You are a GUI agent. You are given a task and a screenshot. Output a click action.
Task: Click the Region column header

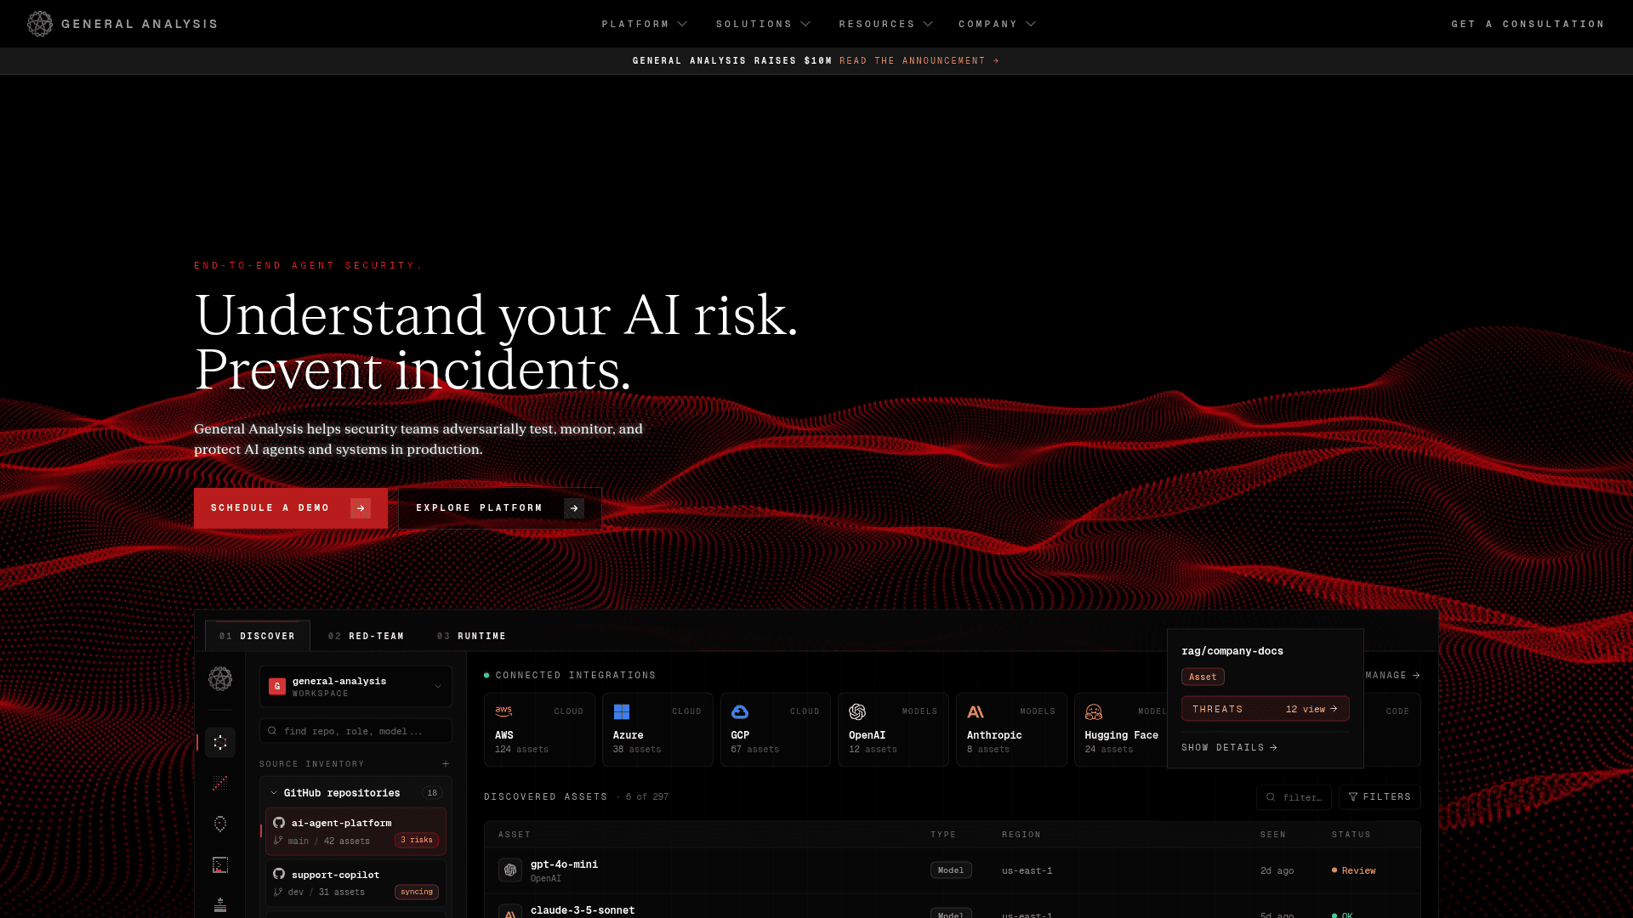click(1021, 835)
